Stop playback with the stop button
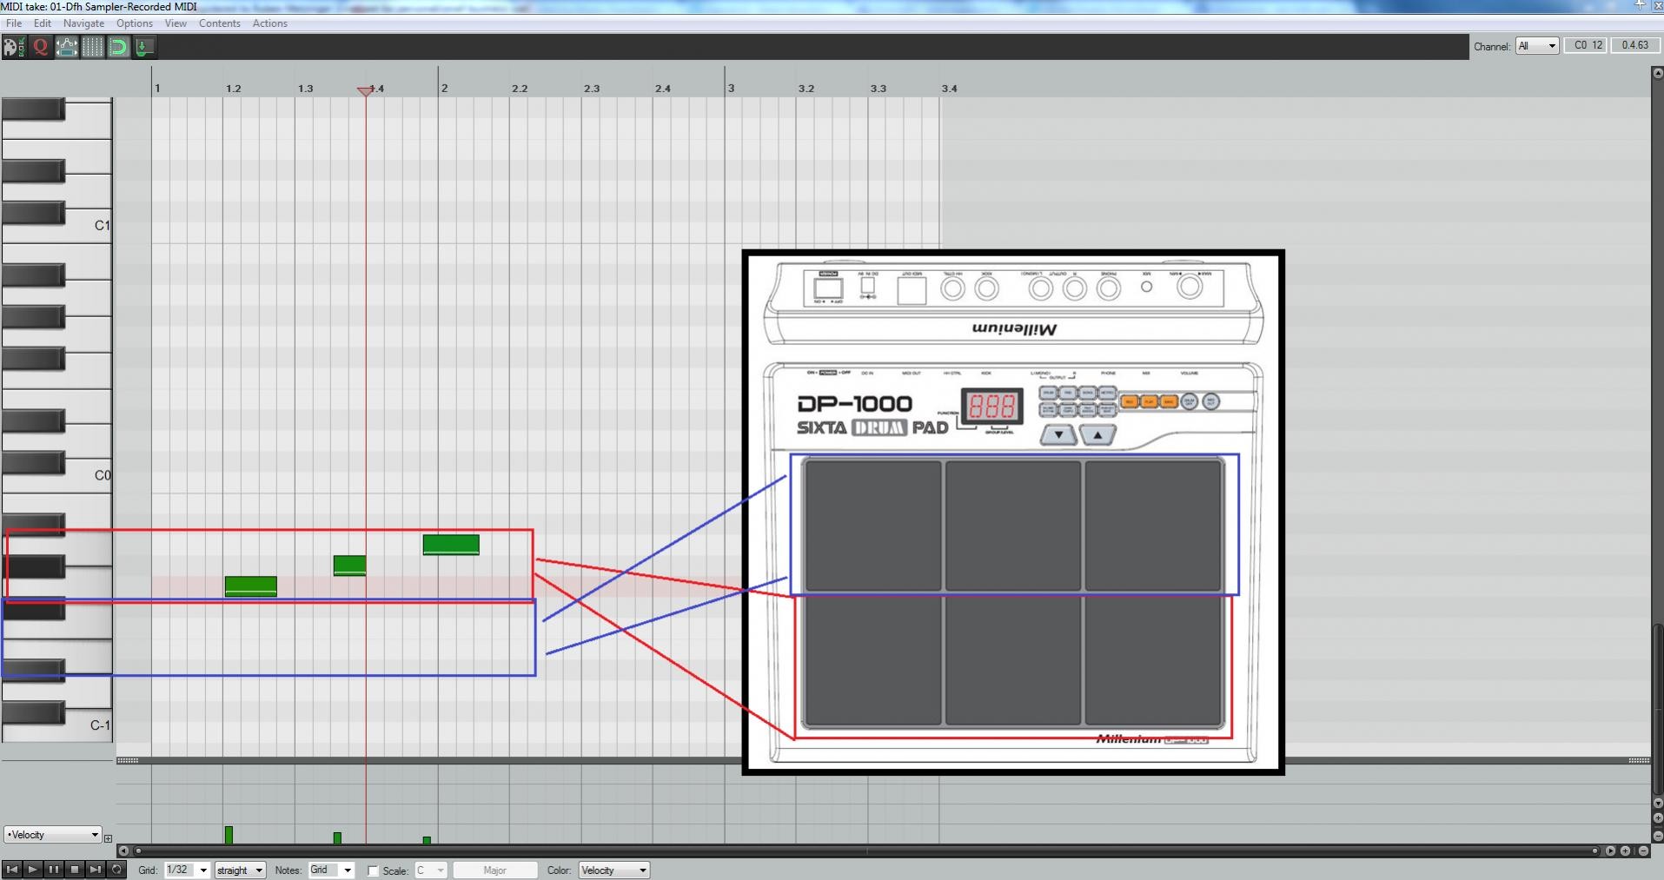This screenshot has height=880, width=1664. pos(75,869)
